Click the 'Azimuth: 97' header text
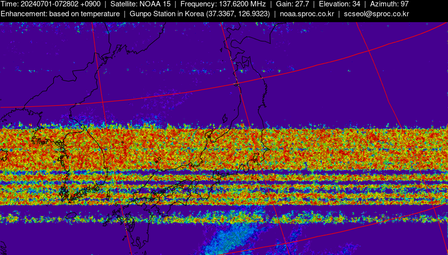448x255 pixels. click(x=389, y=4)
